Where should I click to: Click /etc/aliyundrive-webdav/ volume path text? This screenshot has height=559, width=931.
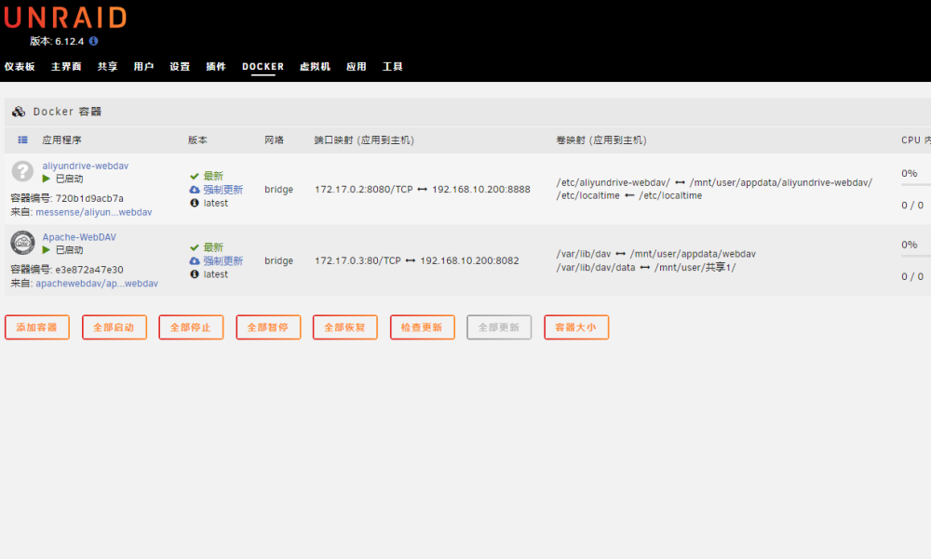613,183
